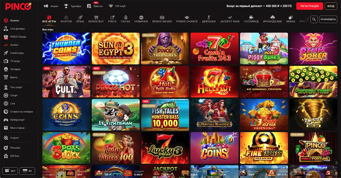
Task: Launch the Thunder Coins game thumbnail
Action: (66, 48)
